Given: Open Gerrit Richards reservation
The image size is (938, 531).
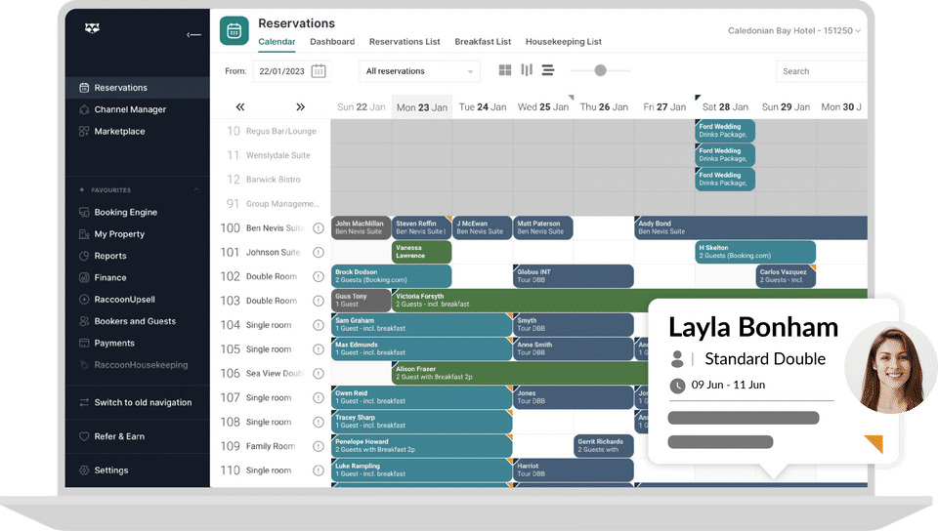Looking at the screenshot, I should 604,445.
